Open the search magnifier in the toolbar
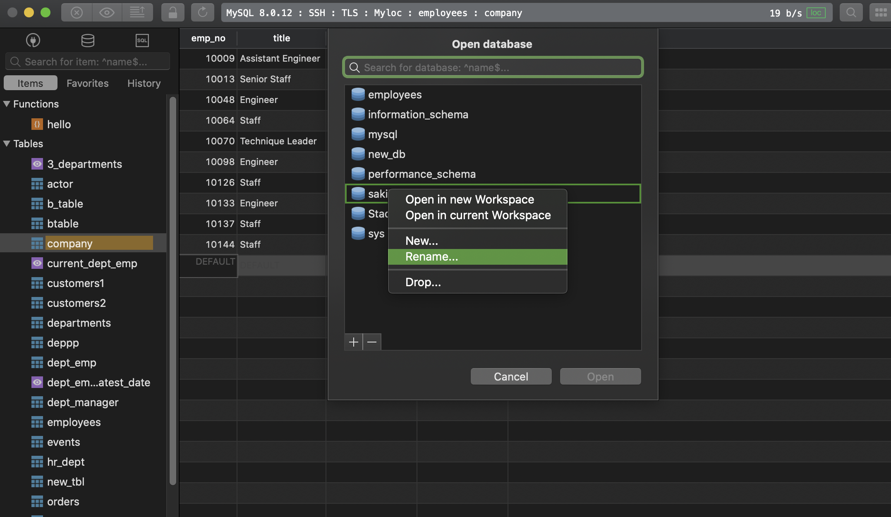Image resolution: width=891 pixels, height=517 pixels. tap(850, 13)
